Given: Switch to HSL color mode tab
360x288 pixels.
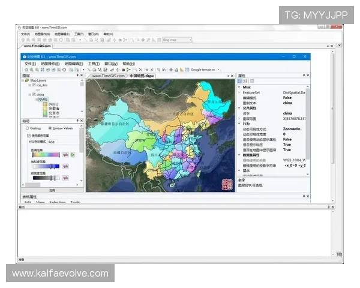Looking at the screenshot, I should tap(37, 142).
